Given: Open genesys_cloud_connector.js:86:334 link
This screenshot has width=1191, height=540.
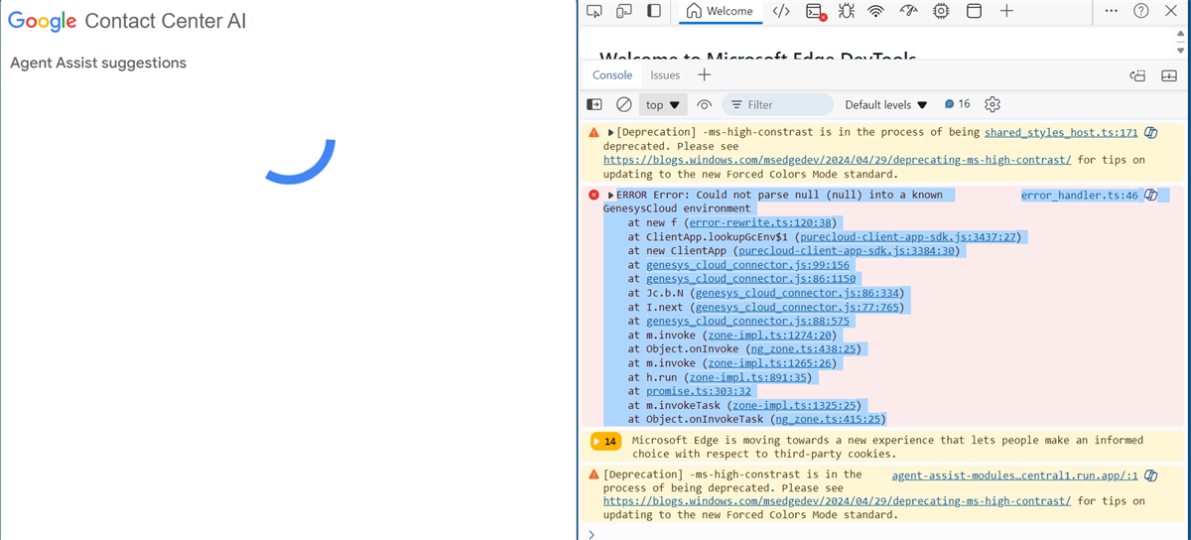Looking at the screenshot, I should coord(797,293).
